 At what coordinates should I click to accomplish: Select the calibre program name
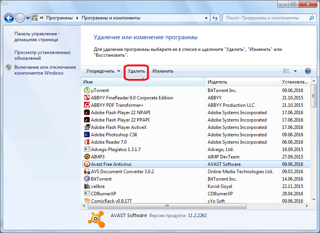pyautogui.click(x=98, y=186)
